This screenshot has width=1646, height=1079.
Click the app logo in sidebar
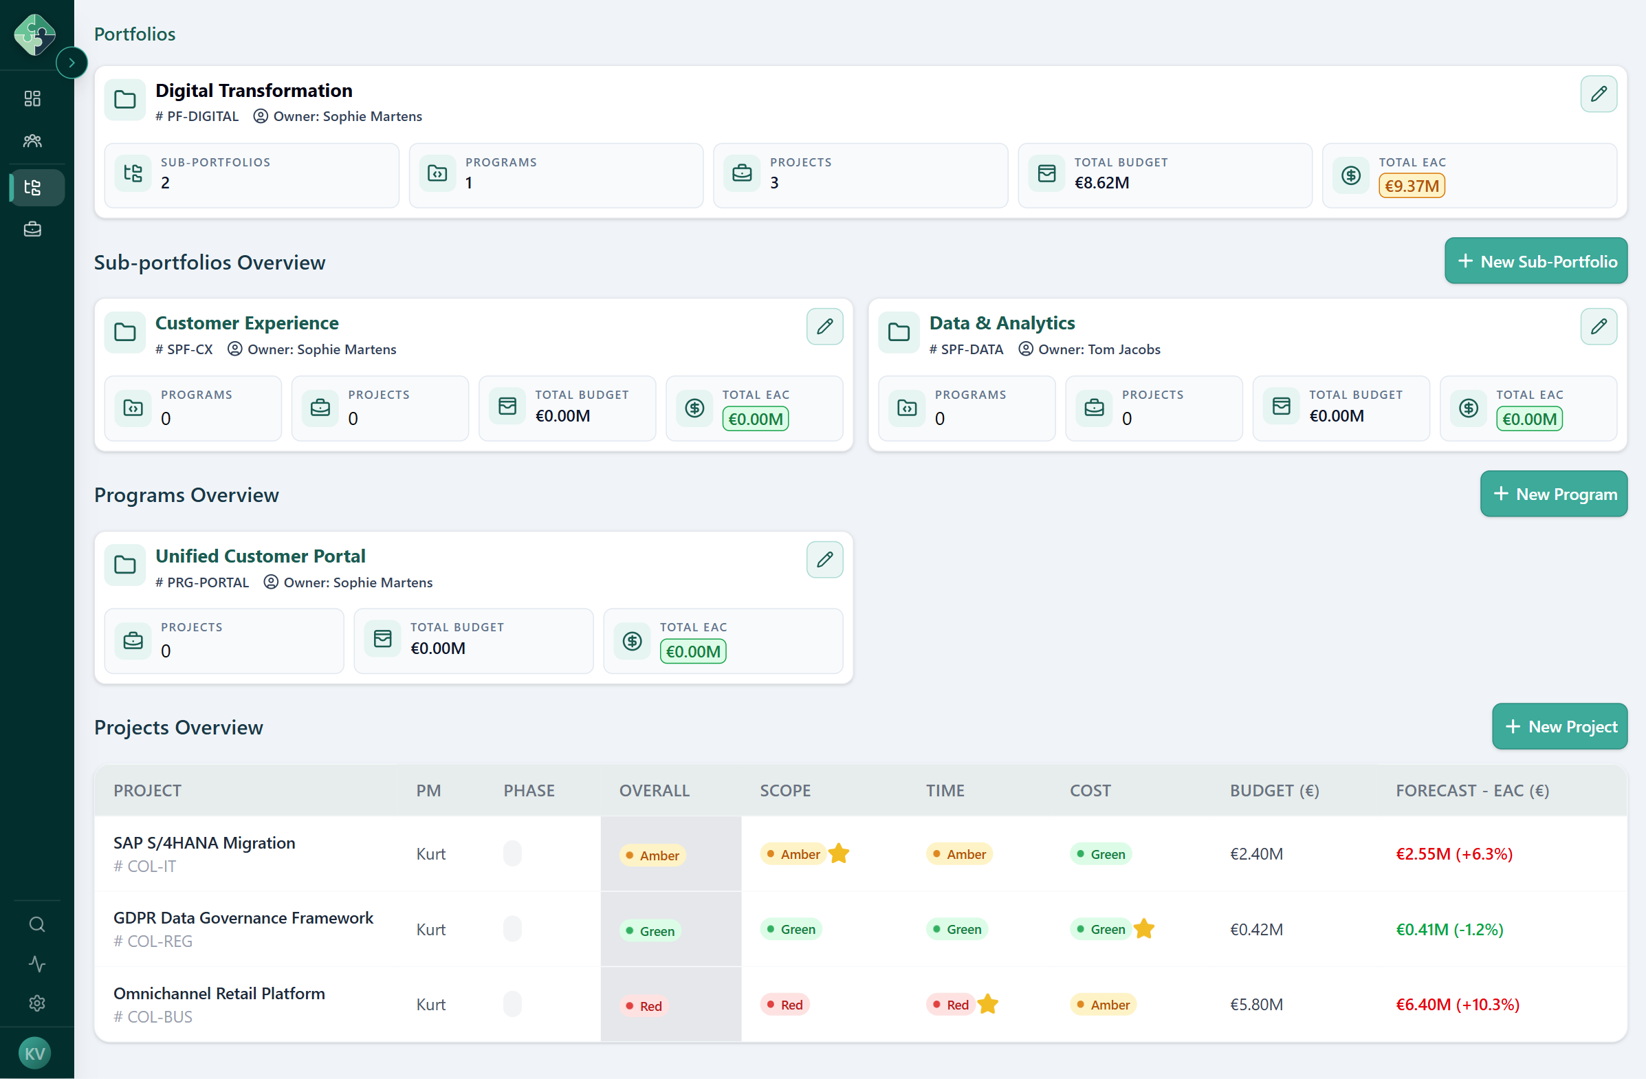(x=34, y=34)
